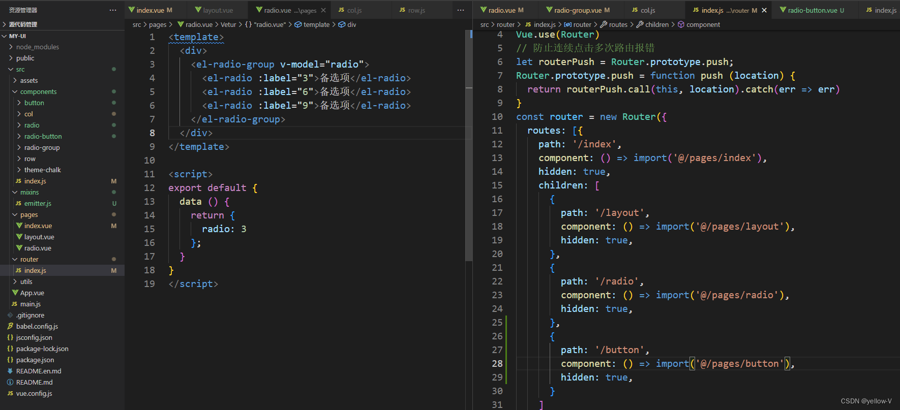Click wrench icon beside breadcrumb routes
This screenshot has width=900, height=410.
604,24
